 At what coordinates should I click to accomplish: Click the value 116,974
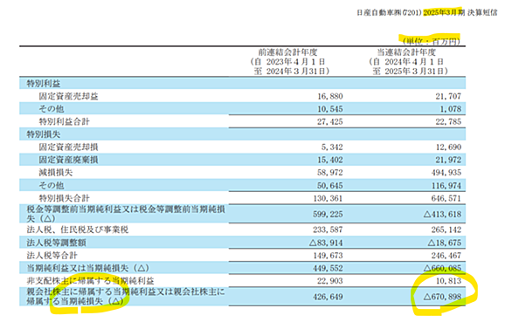pos(446,186)
